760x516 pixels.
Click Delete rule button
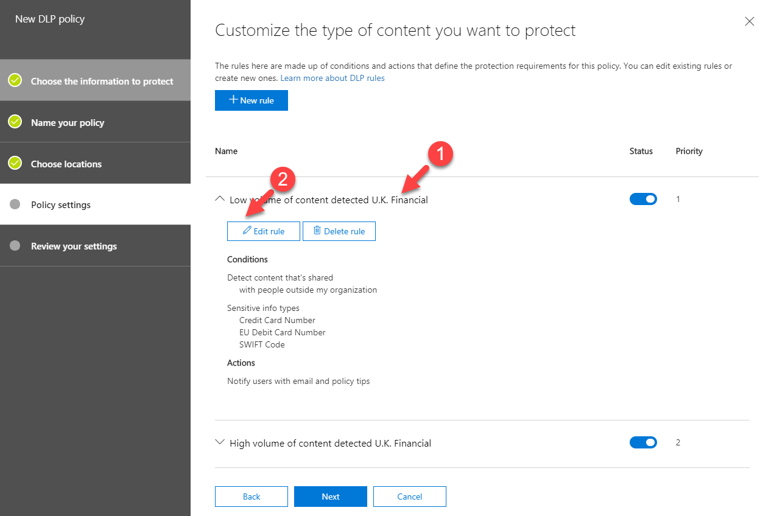point(339,231)
